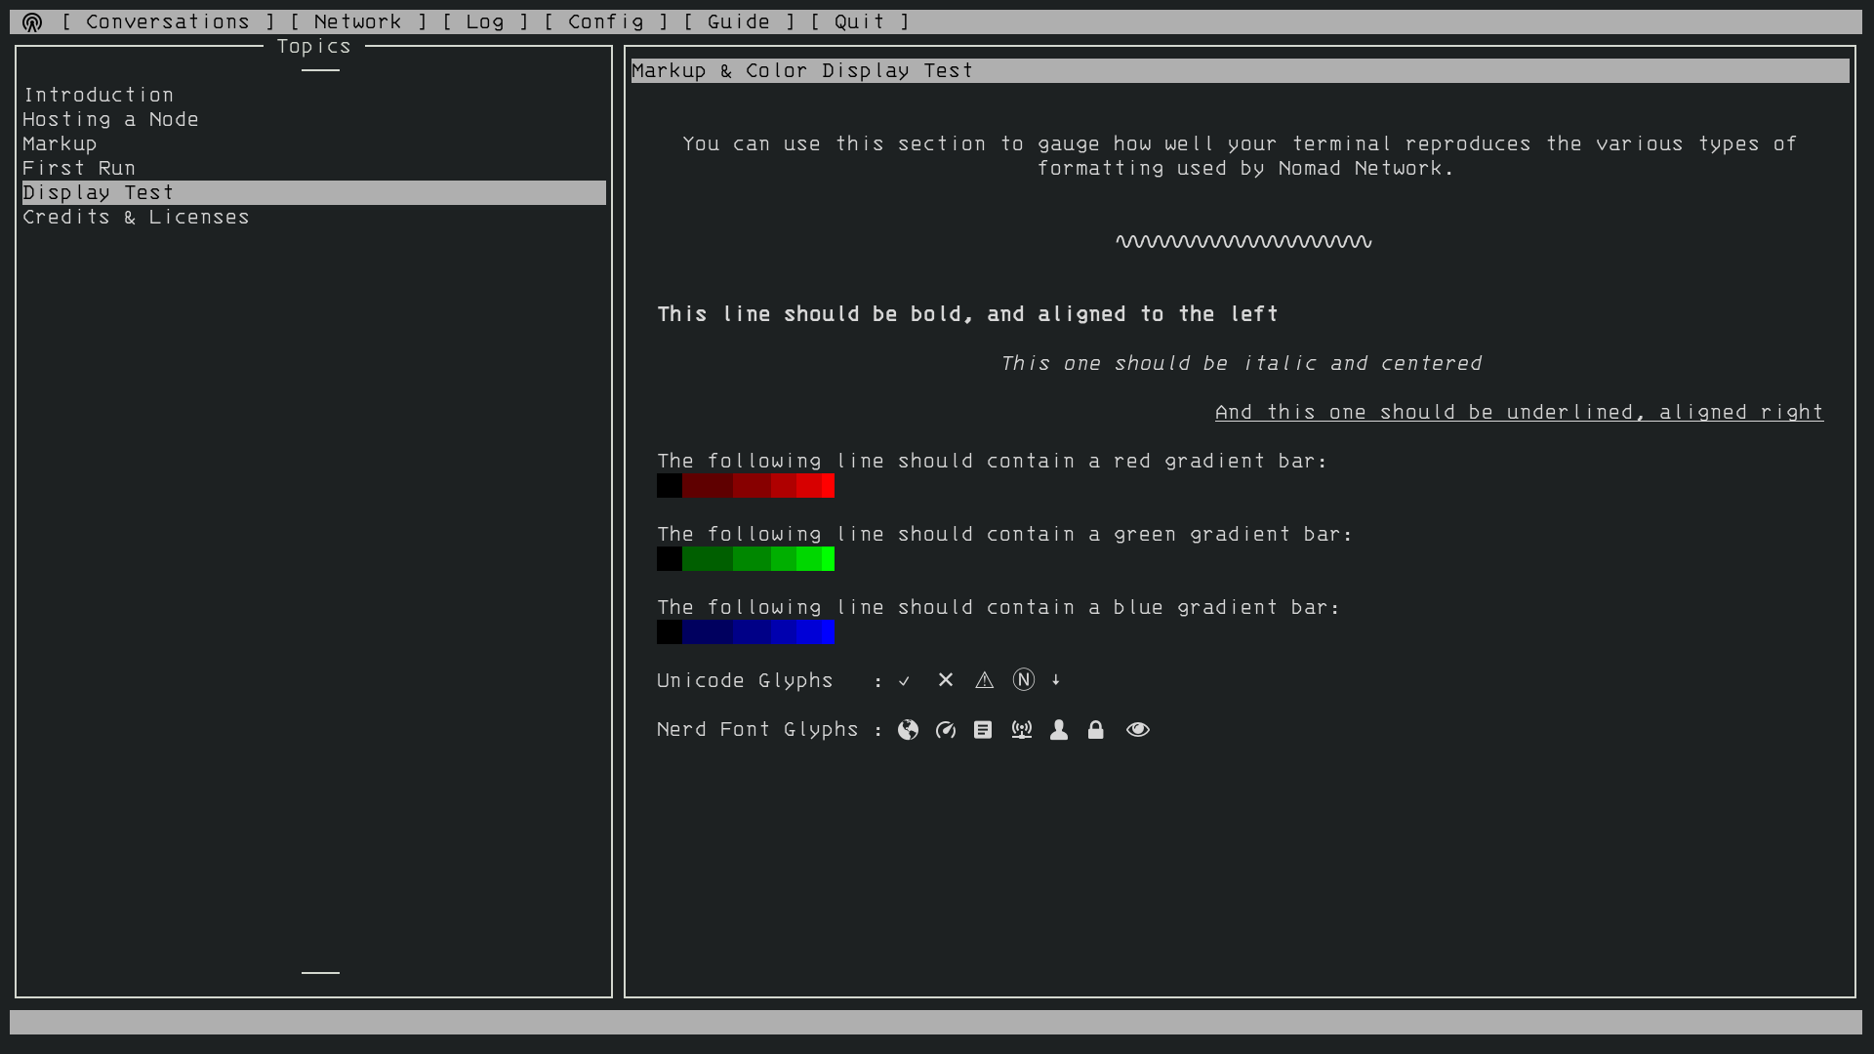This screenshot has height=1054, width=1874.
Task: Click the checkmark Unicode glyph
Action: pos(905,681)
